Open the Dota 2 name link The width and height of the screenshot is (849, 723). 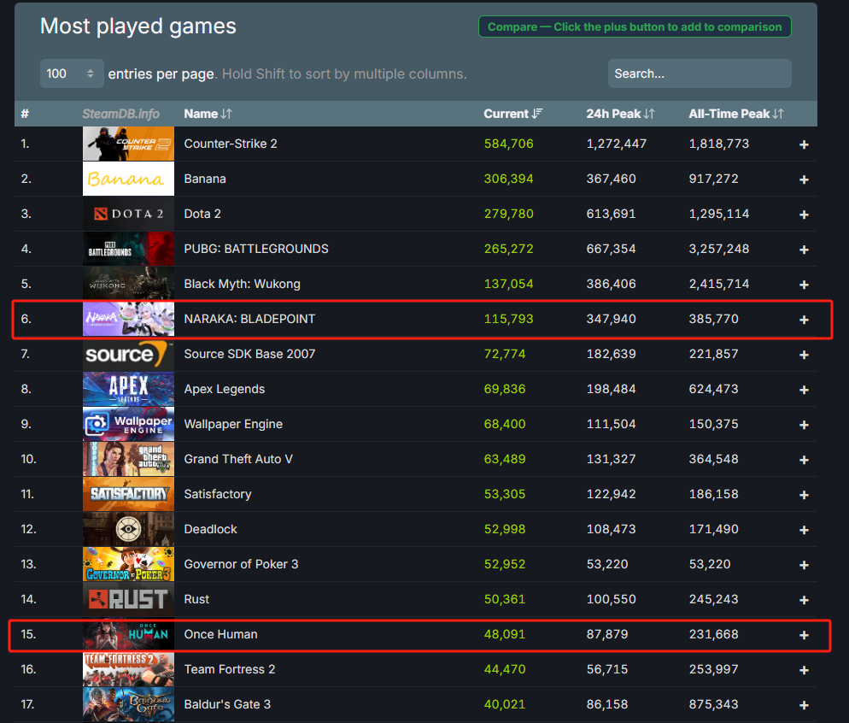tap(202, 214)
